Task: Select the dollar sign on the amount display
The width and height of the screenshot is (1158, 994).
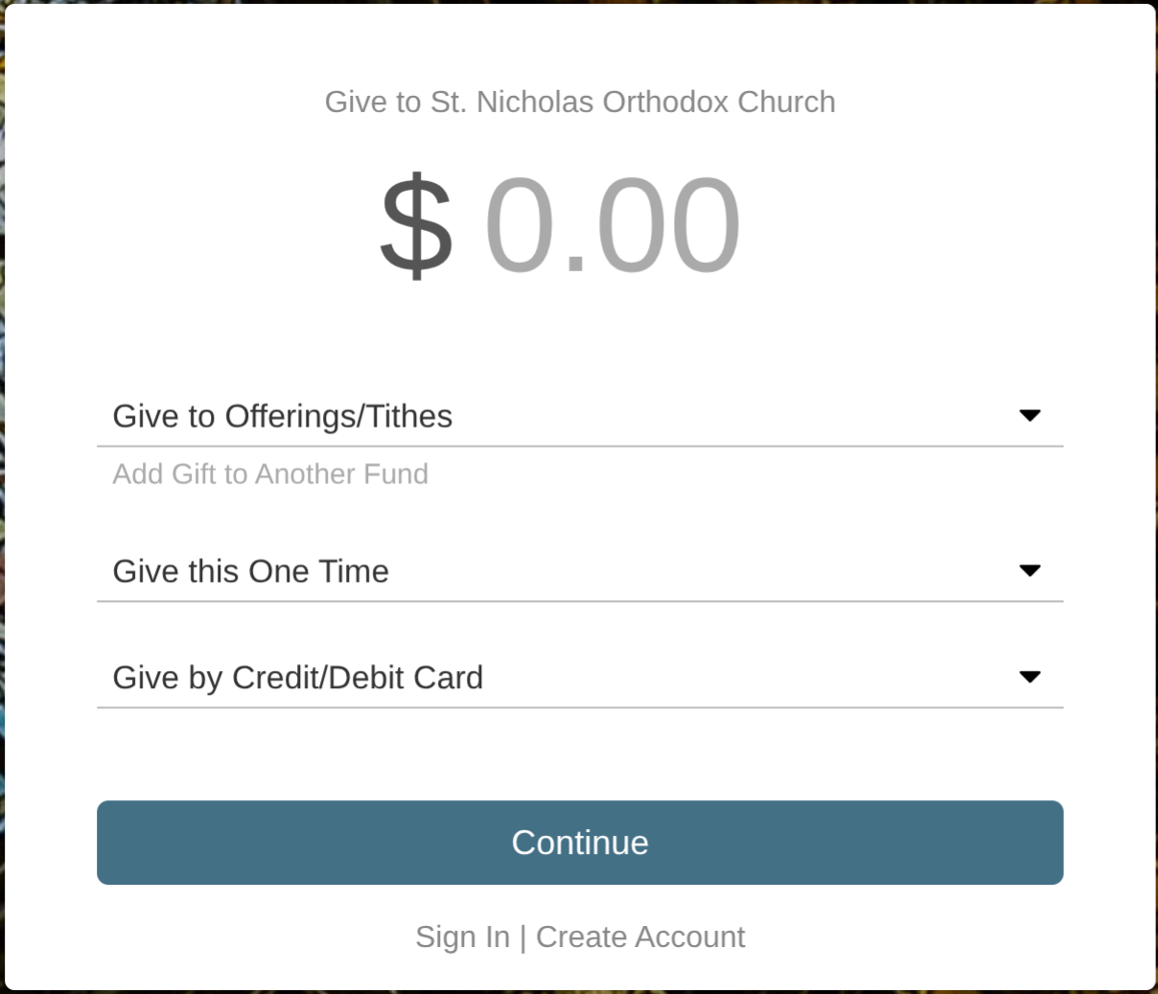Action: (x=417, y=223)
